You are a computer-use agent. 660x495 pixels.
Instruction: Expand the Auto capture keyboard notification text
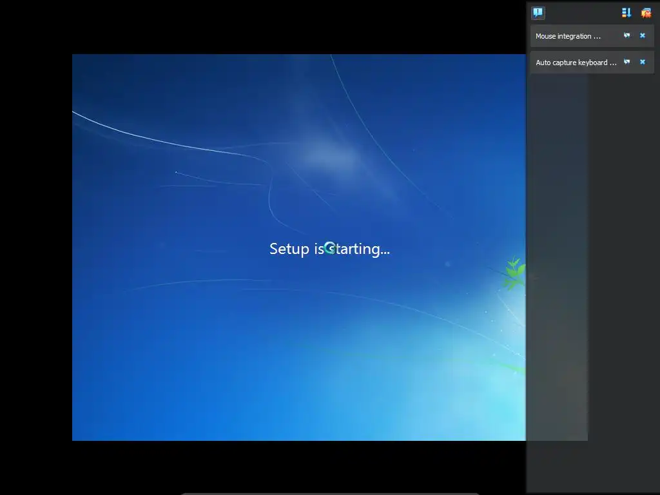(x=576, y=63)
